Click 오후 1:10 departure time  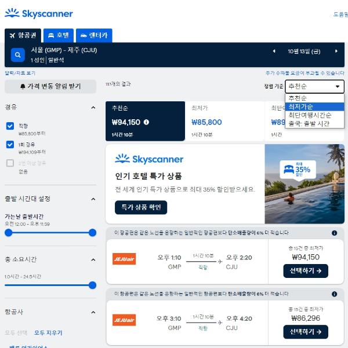pyautogui.click(x=169, y=258)
